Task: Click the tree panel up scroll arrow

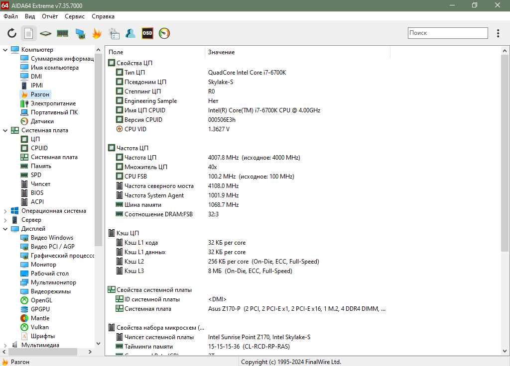Action: tap(99, 50)
